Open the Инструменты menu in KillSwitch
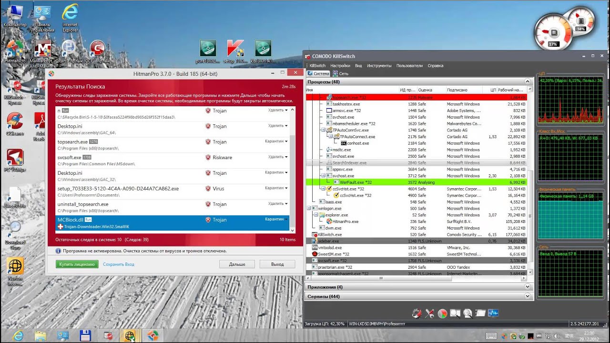Screen dimensions: 610x343 coord(380,66)
